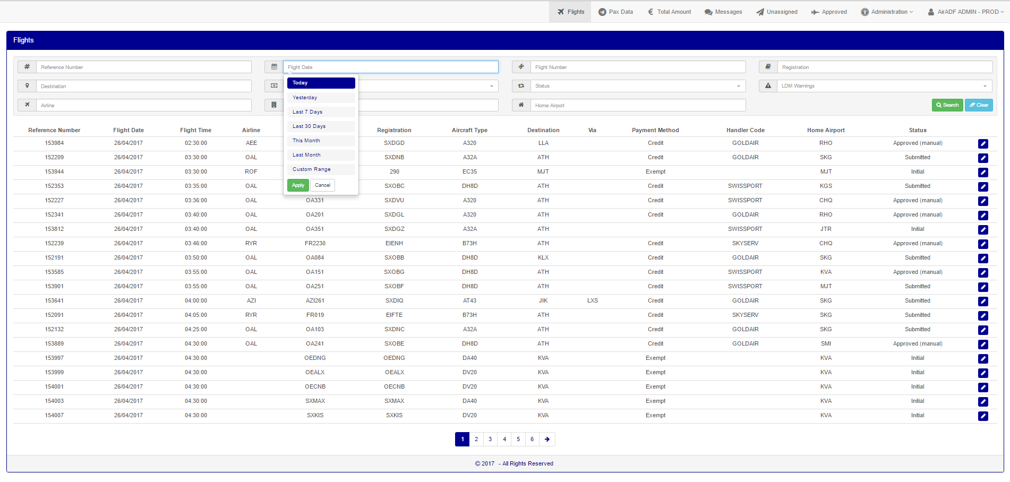Pick Last Month date range

pos(321,155)
